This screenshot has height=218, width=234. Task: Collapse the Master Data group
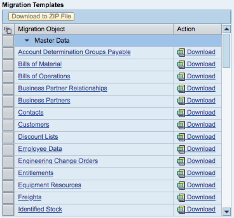click(27, 40)
